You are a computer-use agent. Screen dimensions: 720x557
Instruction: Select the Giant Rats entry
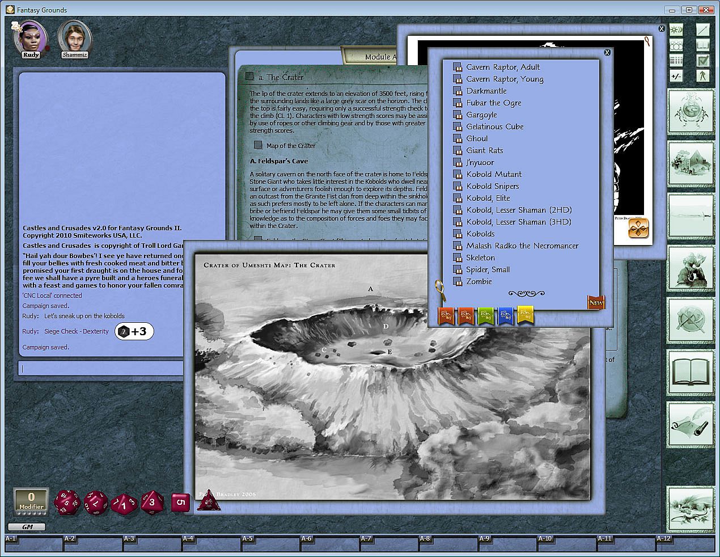pyautogui.click(x=485, y=150)
